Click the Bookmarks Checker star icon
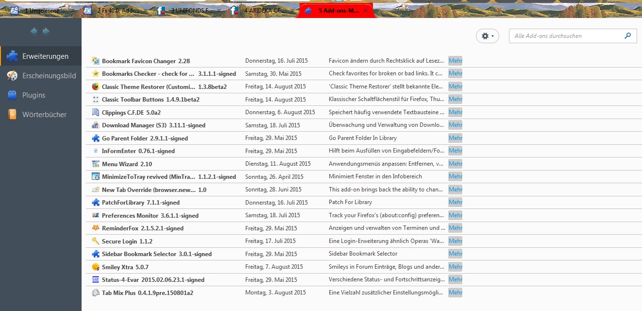This screenshot has width=642, height=311. (x=96, y=74)
